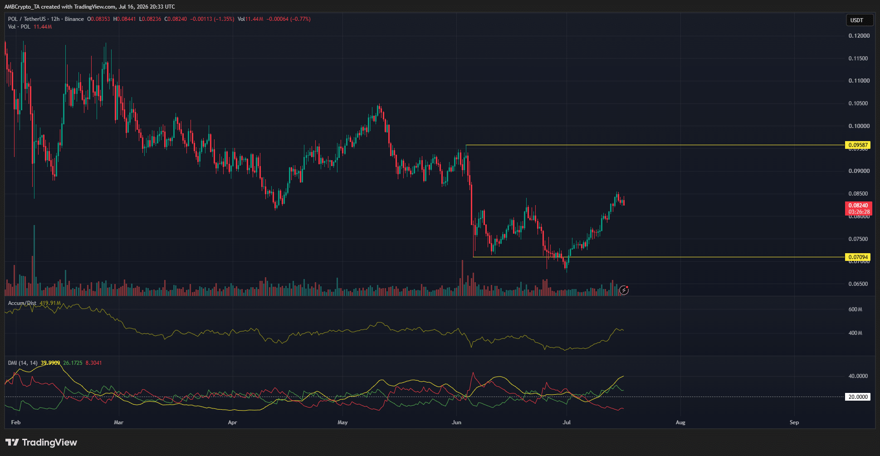Viewport: 880px width, 456px height.
Task: Click the 0.06500 price scale tick
Action: (x=859, y=284)
